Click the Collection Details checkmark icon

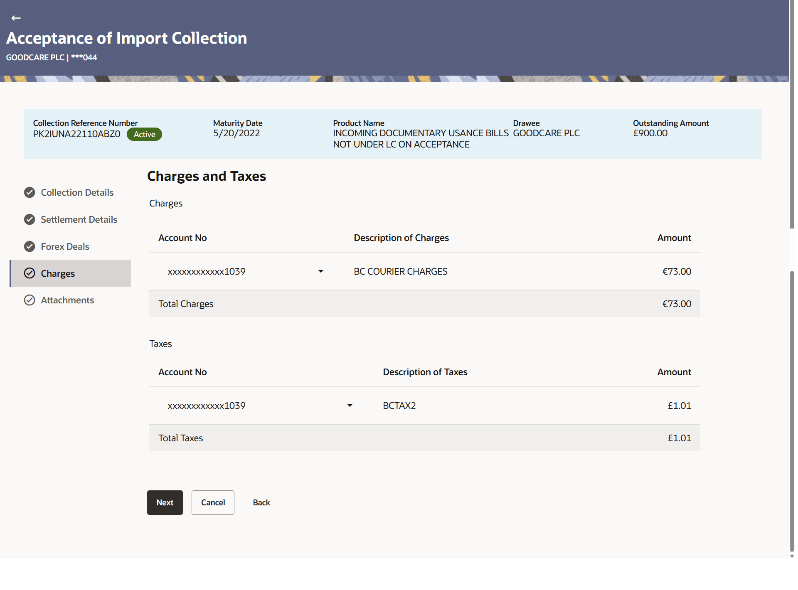pos(30,192)
